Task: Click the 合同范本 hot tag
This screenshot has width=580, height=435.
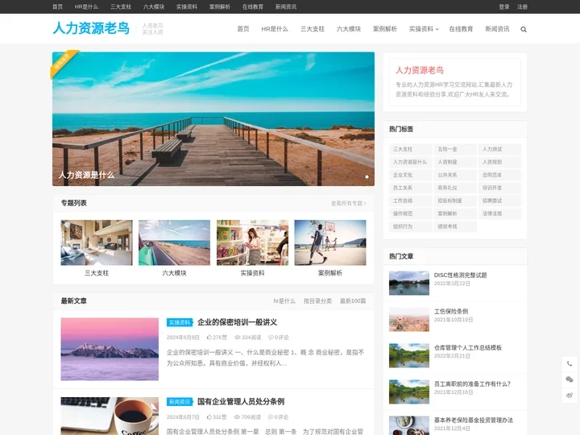Action: (499, 175)
